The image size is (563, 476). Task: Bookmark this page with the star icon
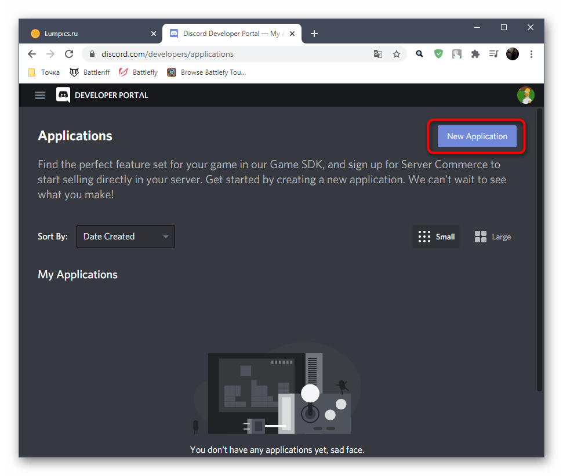pos(397,54)
